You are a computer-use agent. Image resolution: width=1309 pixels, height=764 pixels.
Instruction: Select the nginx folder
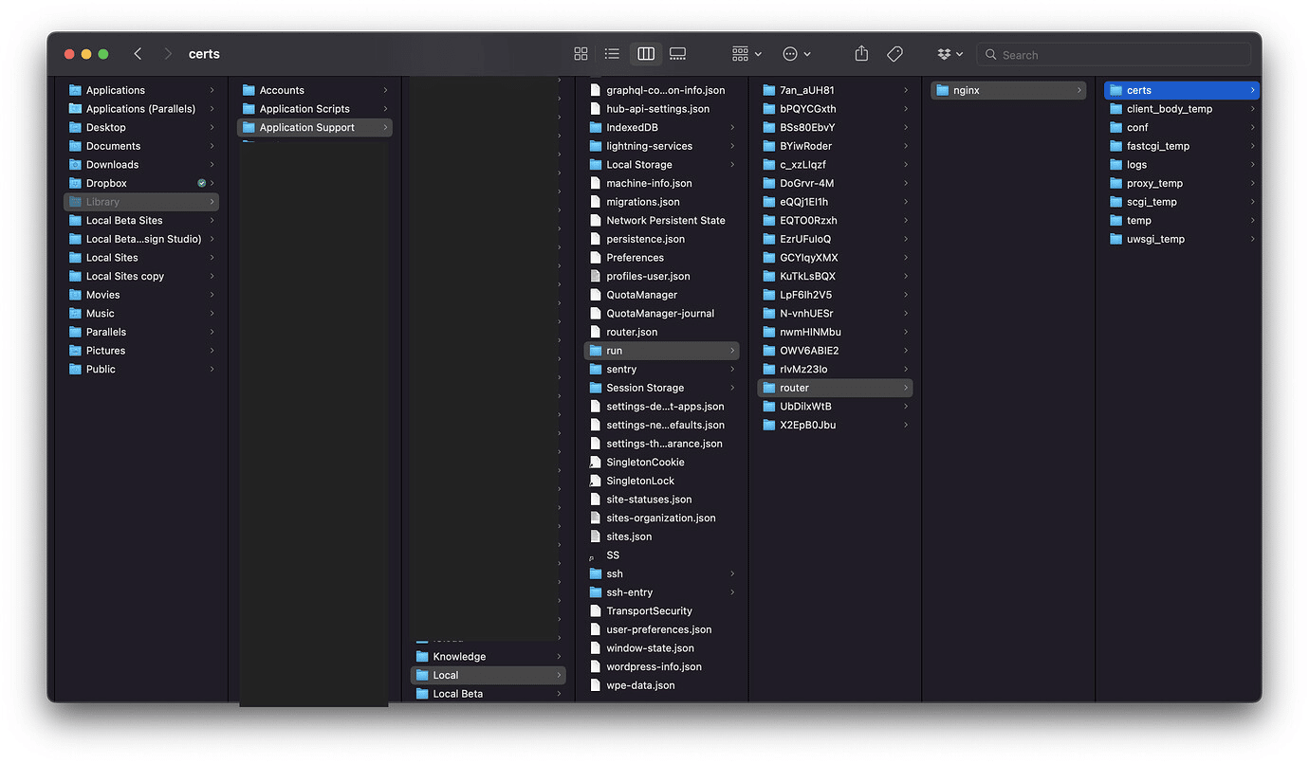(1008, 90)
